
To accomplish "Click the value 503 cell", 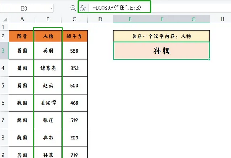I will [74, 85].
